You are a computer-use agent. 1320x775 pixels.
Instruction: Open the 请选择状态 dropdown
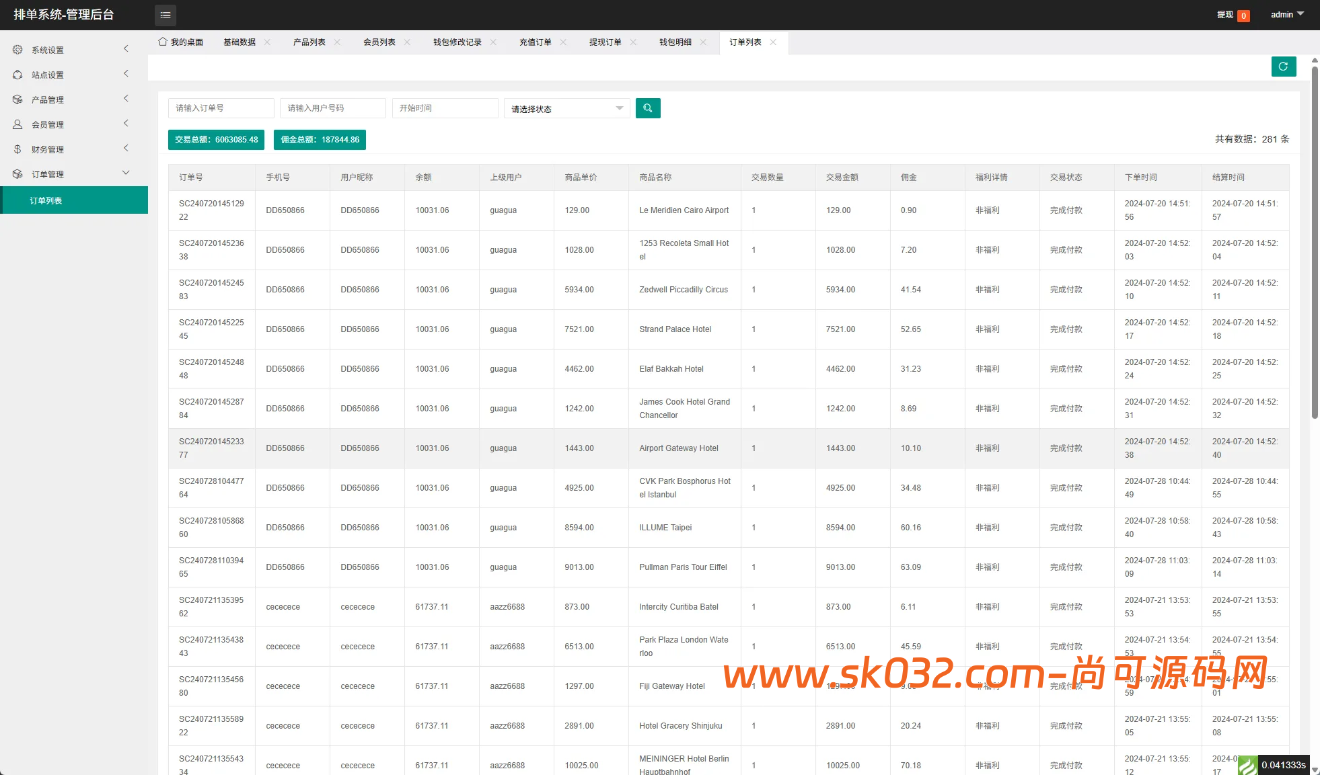point(566,108)
